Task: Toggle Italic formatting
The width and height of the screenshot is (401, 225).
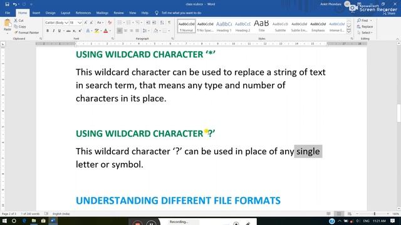Action: pyautogui.click(x=53, y=31)
